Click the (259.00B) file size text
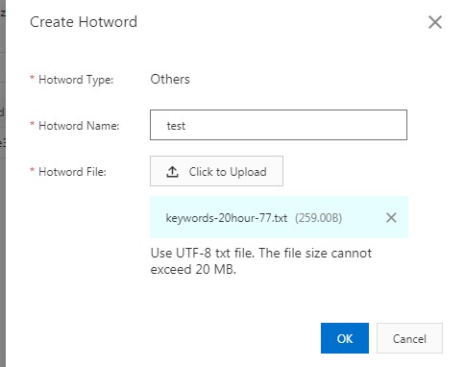This screenshot has width=465, height=367. pos(318,218)
